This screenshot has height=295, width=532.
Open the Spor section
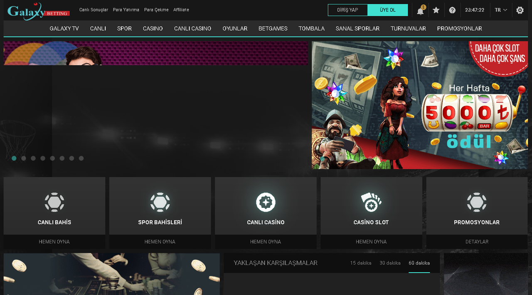point(124,29)
